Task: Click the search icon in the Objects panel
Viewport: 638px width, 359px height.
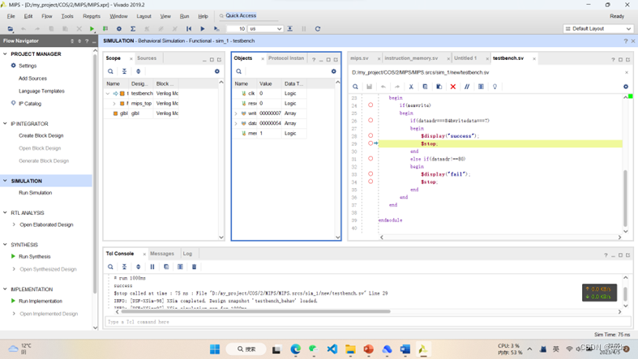Action: [x=239, y=71]
